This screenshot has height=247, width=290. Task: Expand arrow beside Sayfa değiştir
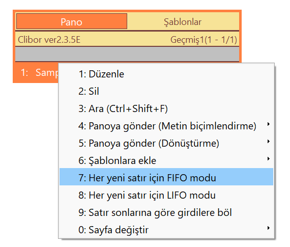[269, 228]
